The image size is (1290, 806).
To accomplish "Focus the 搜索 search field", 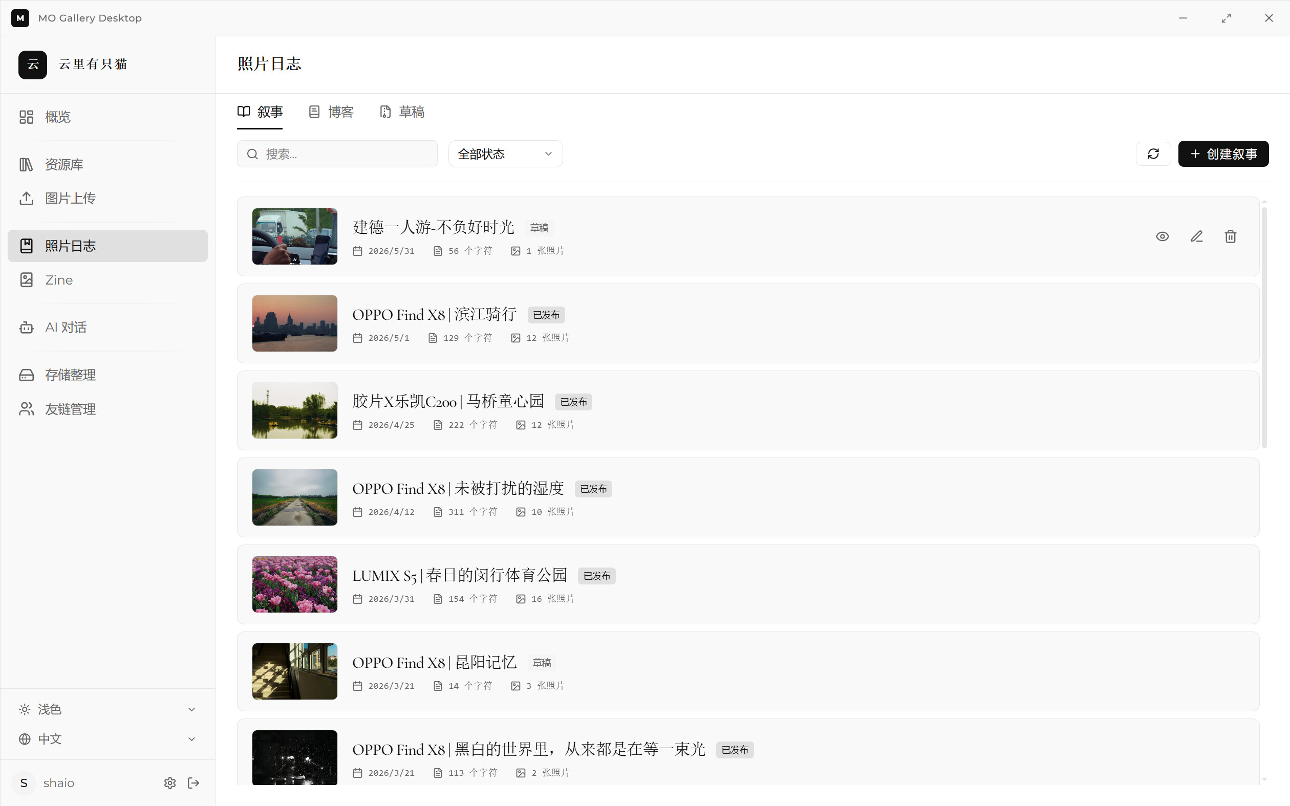I will coord(337,154).
